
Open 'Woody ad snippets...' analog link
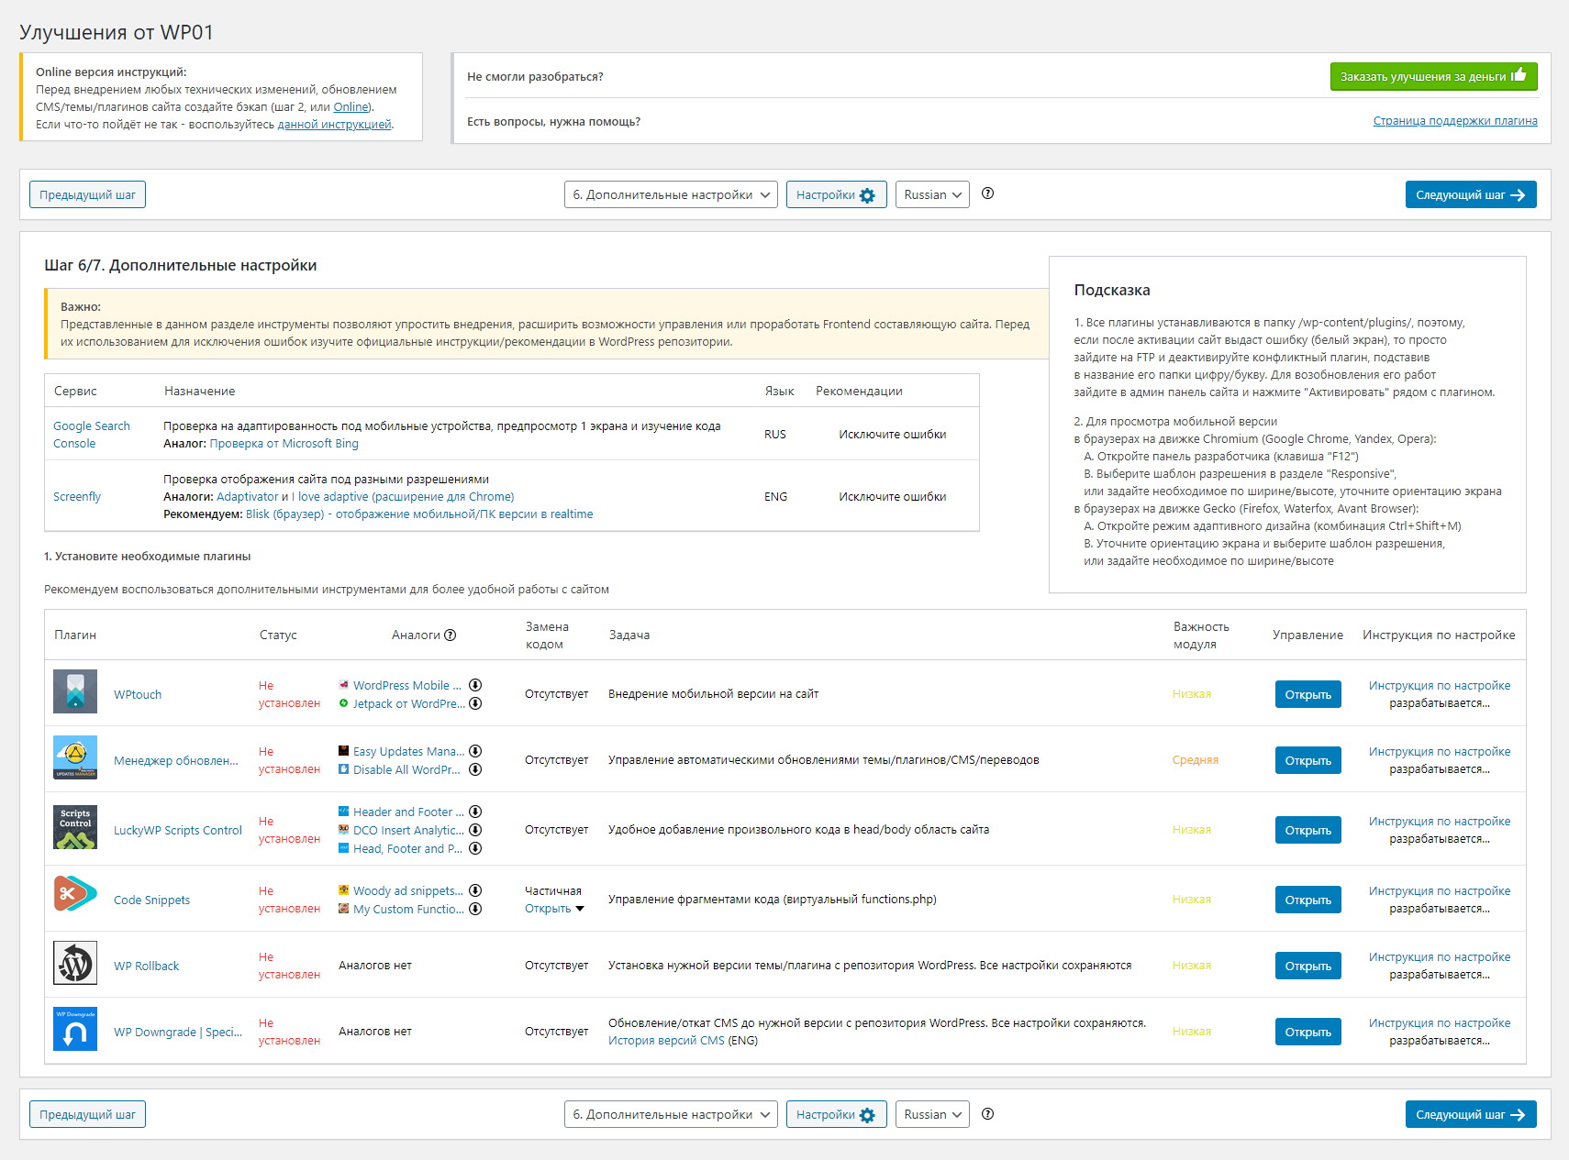408,890
